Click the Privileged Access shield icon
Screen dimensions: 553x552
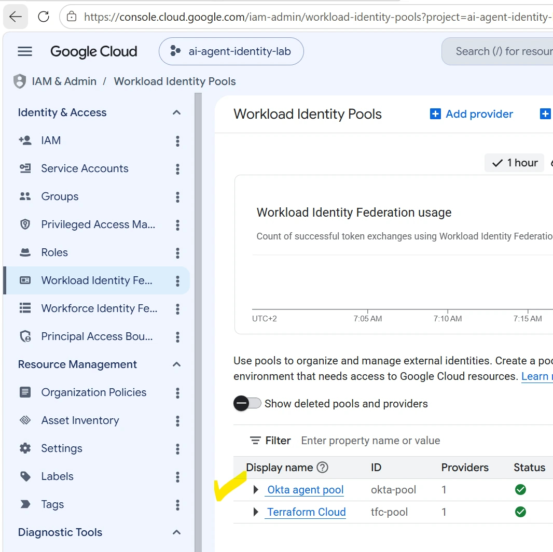pos(25,224)
